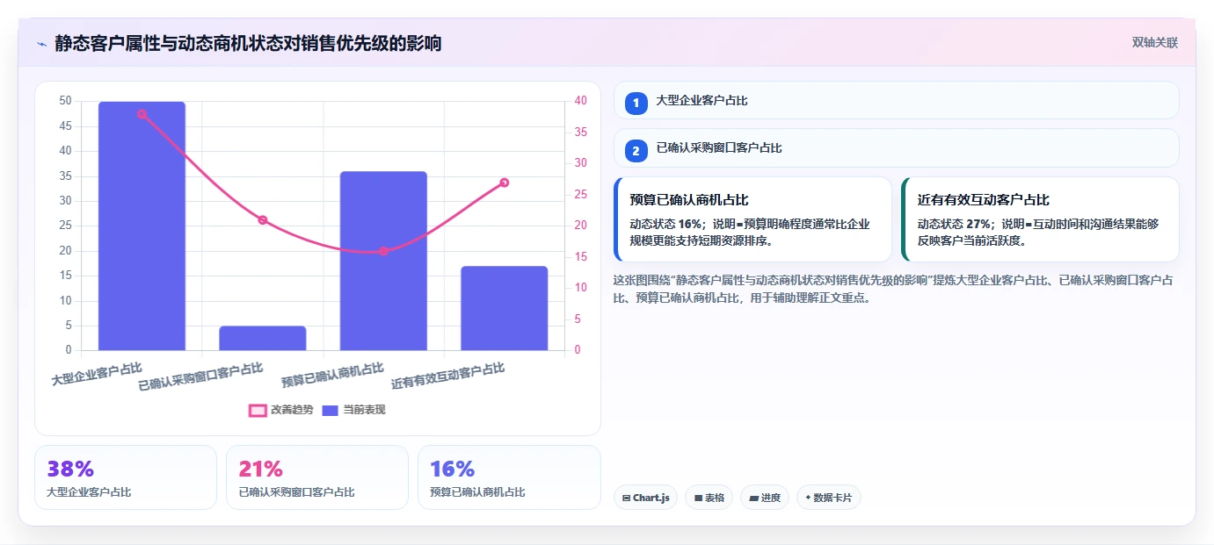The width and height of the screenshot is (1214, 545).
Task: Click the 21% stat card
Action: (x=317, y=477)
